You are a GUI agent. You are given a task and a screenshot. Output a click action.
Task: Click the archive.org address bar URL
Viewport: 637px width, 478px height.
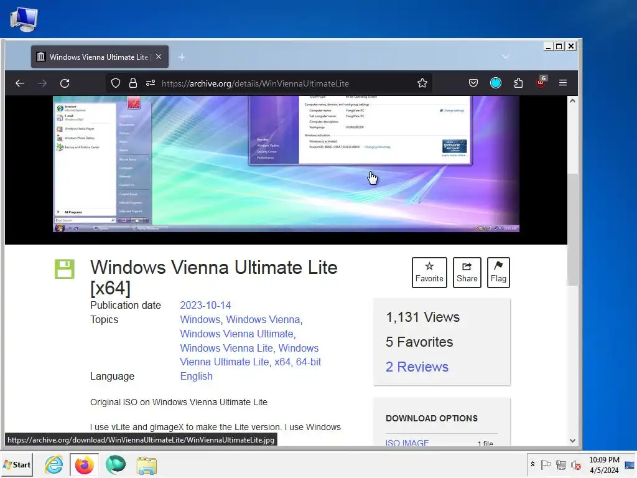click(255, 83)
